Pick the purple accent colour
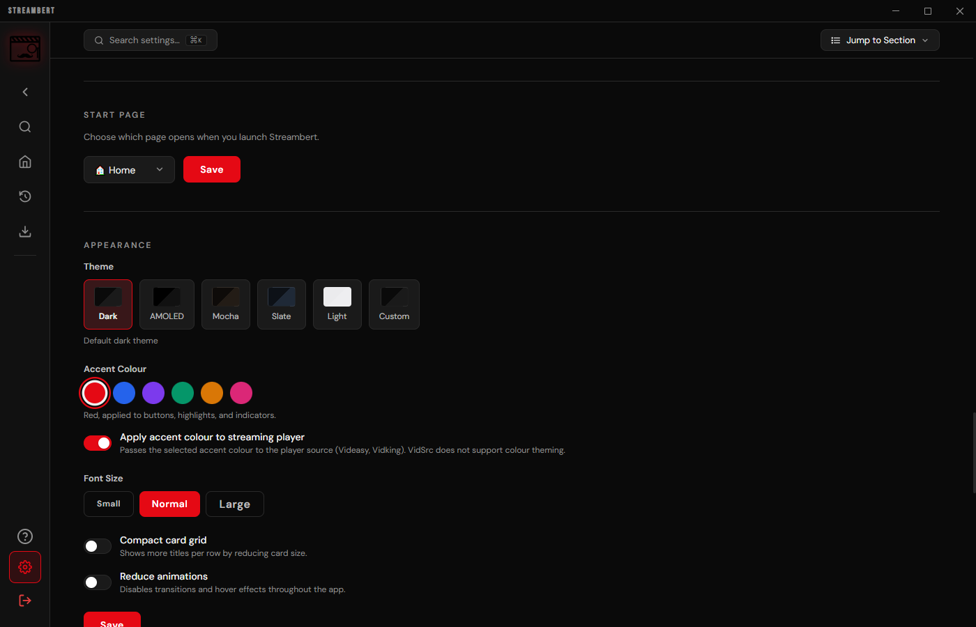Screen dimensions: 976x627 [153, 393]
